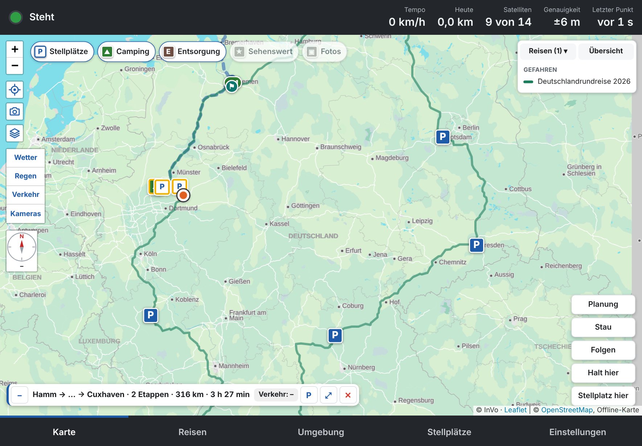642x446 pixels.
Task: Select the Deutschlandrundreise 2026 trip entry
Action: [577, 82]
